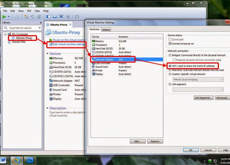Open the VMnet0 (Auto-bridging) dropdown

click(x=198, y=80)
